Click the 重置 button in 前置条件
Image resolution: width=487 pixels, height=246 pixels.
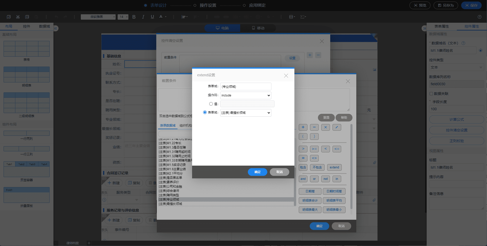[x=326, y=118]
